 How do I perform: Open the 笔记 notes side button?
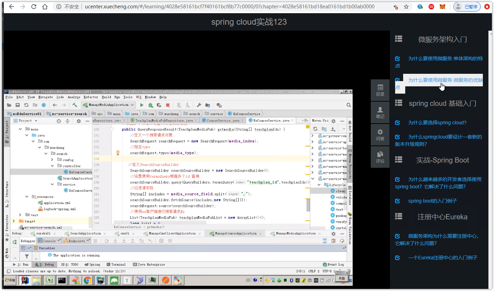point(380,112)
